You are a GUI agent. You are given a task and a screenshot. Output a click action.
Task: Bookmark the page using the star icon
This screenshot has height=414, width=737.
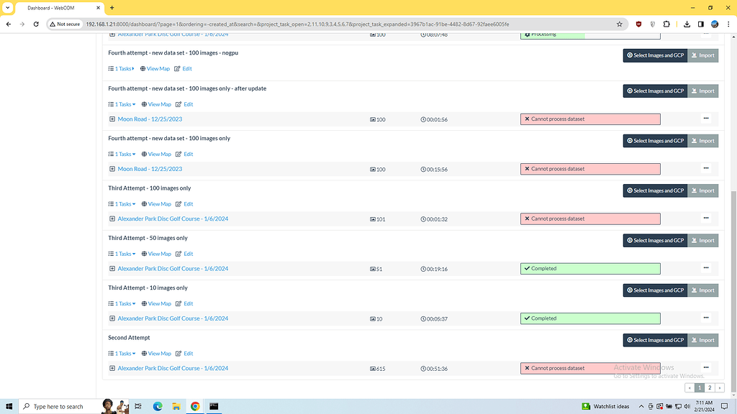[619, 24]
